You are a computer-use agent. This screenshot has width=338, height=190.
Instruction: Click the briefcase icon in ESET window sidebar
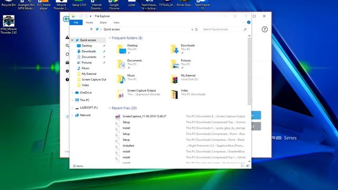pyautogui.click(x=67, y=62)
